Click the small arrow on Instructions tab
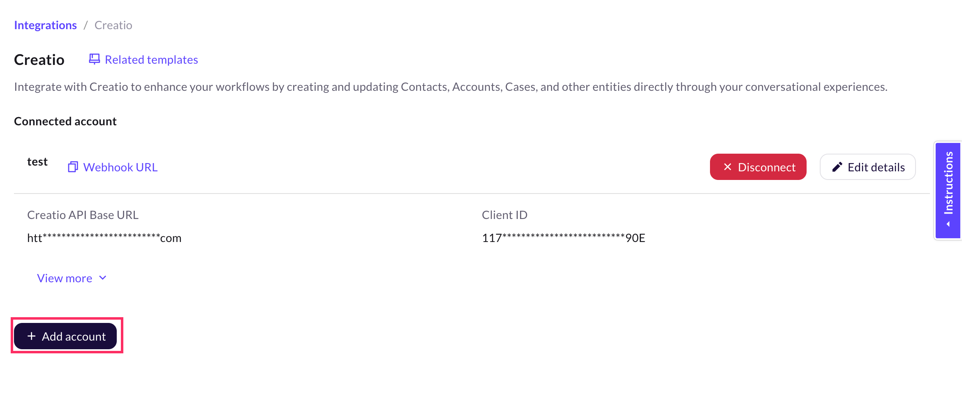The image size is (962, 401). click(x=948, y=224)
